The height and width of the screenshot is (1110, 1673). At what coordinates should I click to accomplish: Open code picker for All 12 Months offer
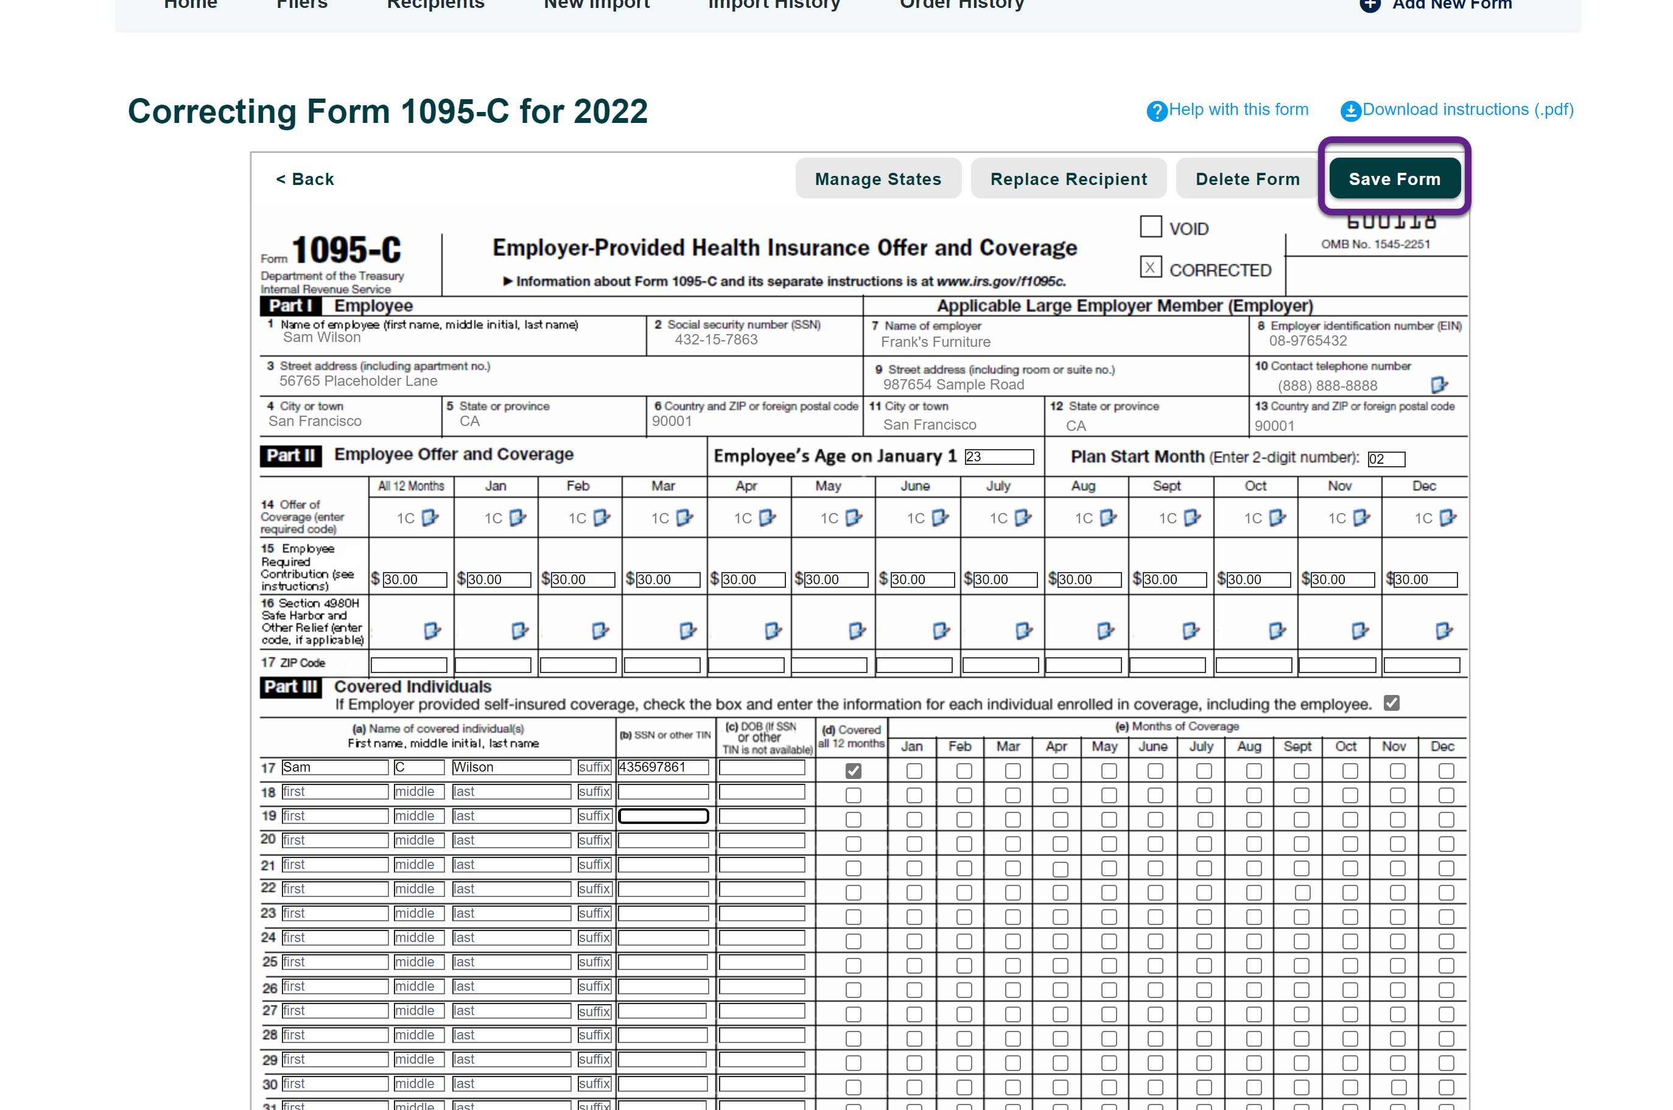click(430, 517)
